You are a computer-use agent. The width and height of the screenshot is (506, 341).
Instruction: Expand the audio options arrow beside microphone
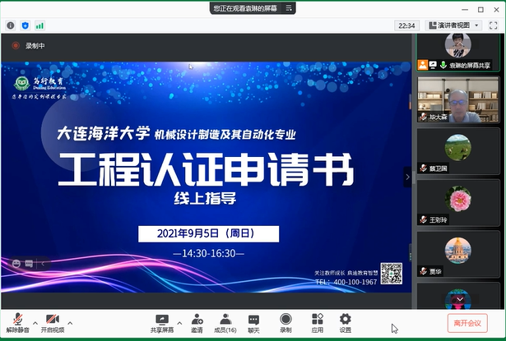point(35,316)
